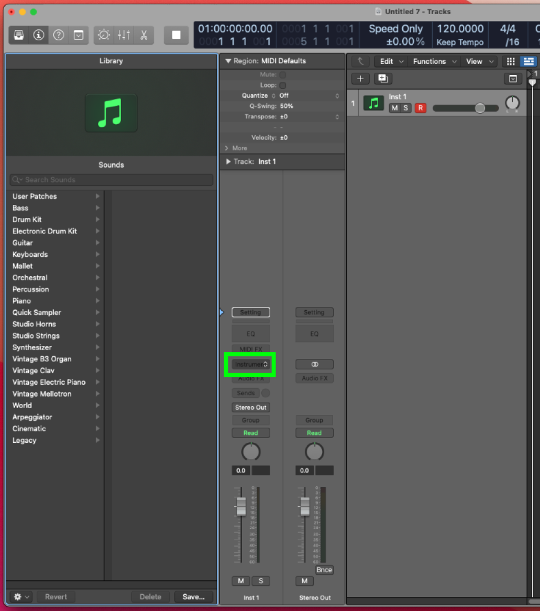Click the Sends circle knob on the Inst 1 strip

(266, 393)
